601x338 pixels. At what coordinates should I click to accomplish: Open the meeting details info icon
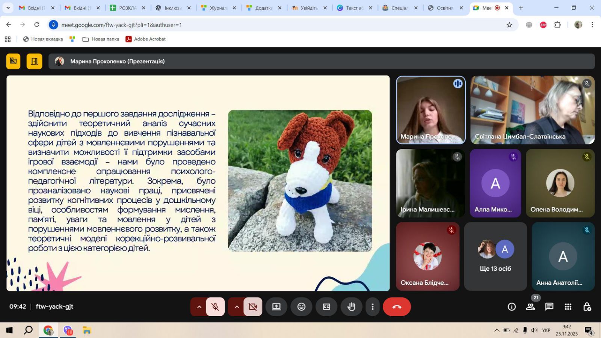(x=512, y=307)
